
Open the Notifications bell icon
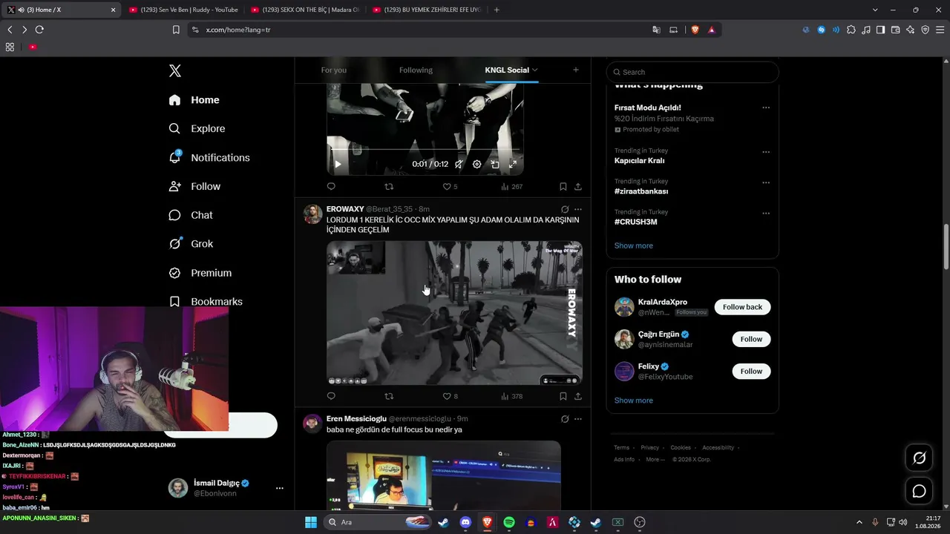point(175,157)
